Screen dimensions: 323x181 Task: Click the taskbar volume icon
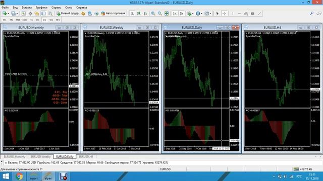tap(285, 176)
